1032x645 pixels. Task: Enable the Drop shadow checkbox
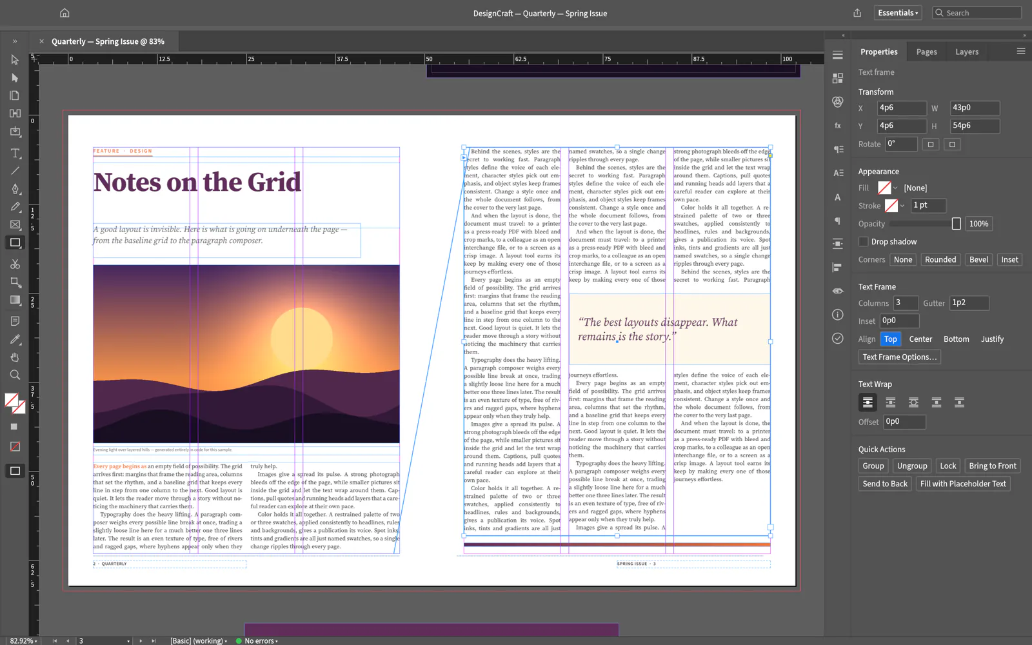coord(863,241)
